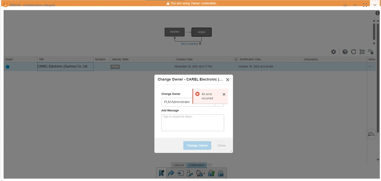Select the CAREL Electronic (Suzhou) Co. Ltd. title cell
The width and height of the screenshot is (381, 181).
(65, 67)
